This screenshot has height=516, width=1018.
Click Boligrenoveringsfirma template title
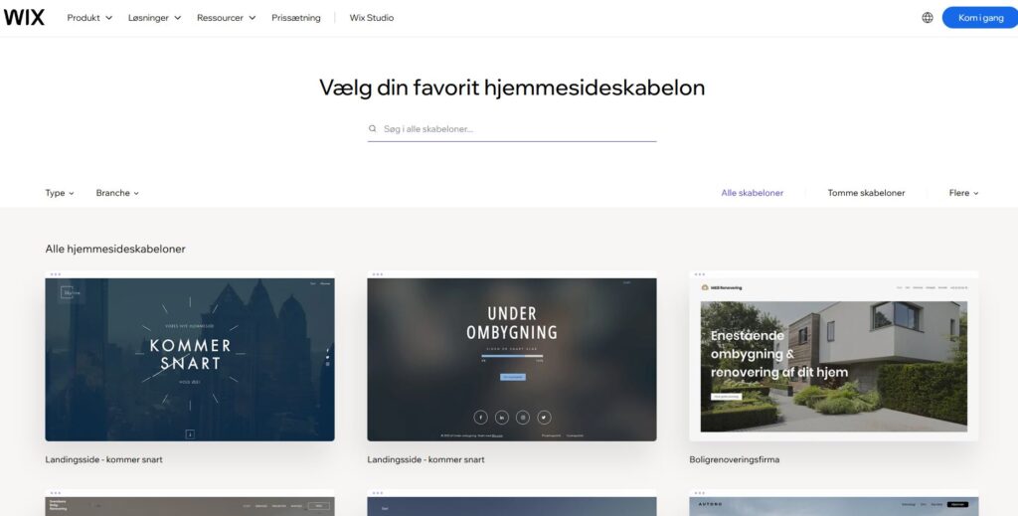735,459
